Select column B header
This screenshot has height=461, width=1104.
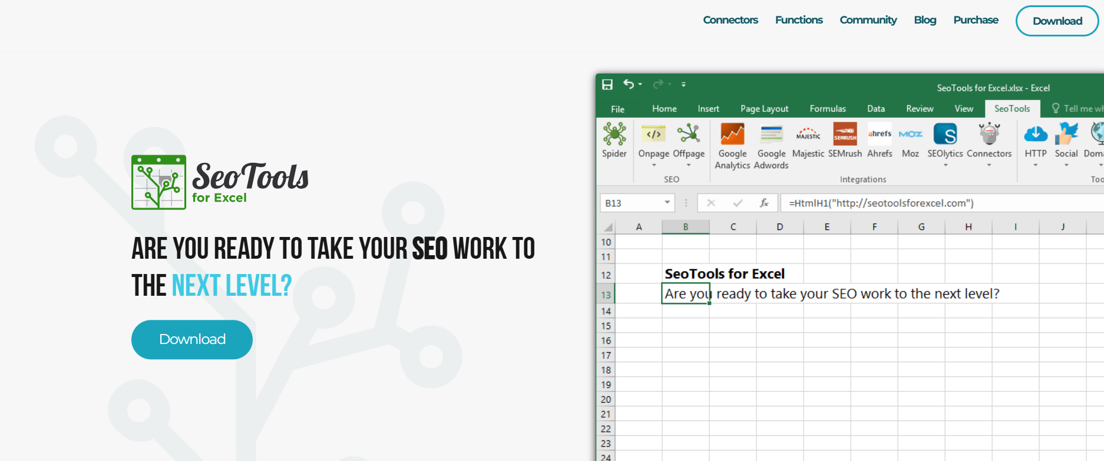[x=686, y=227]
